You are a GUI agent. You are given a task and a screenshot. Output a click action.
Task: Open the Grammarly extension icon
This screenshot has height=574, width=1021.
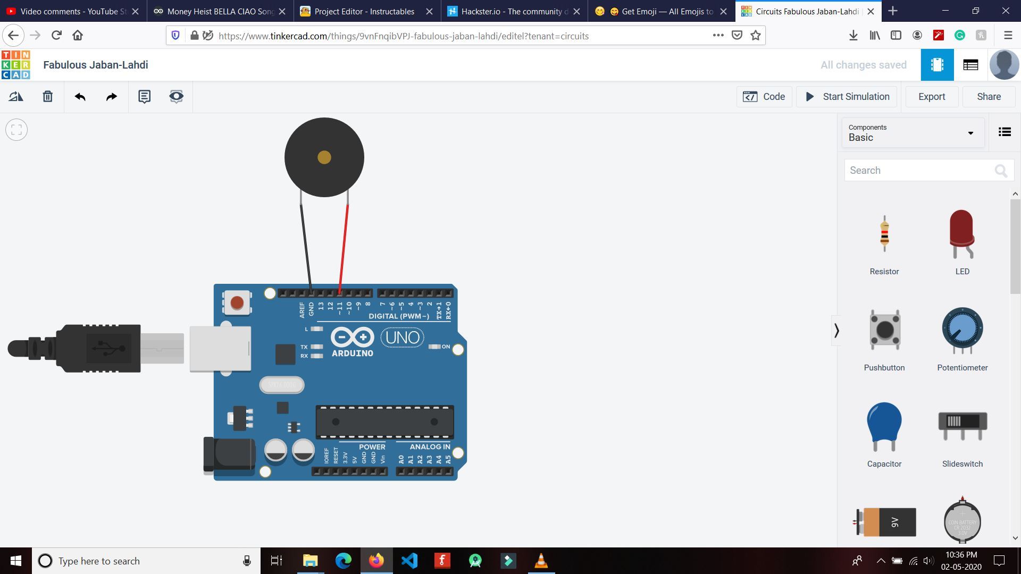point(960,36)
